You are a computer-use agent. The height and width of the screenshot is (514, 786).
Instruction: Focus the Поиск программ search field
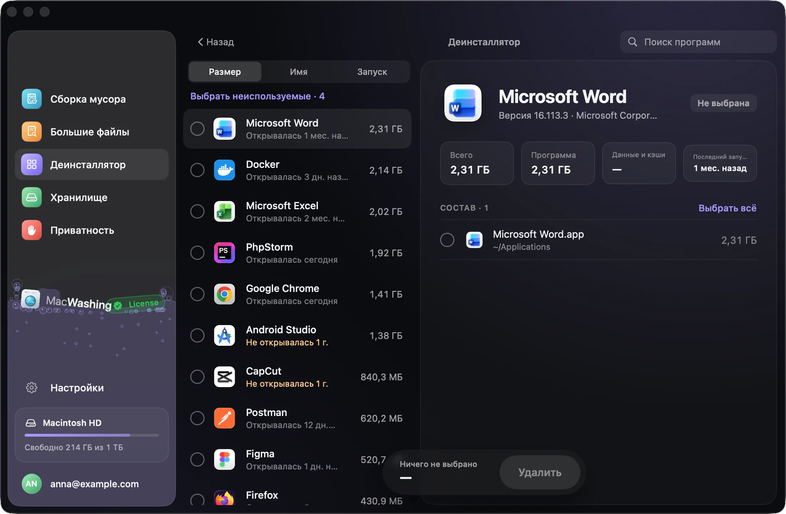tap(698, 42)
